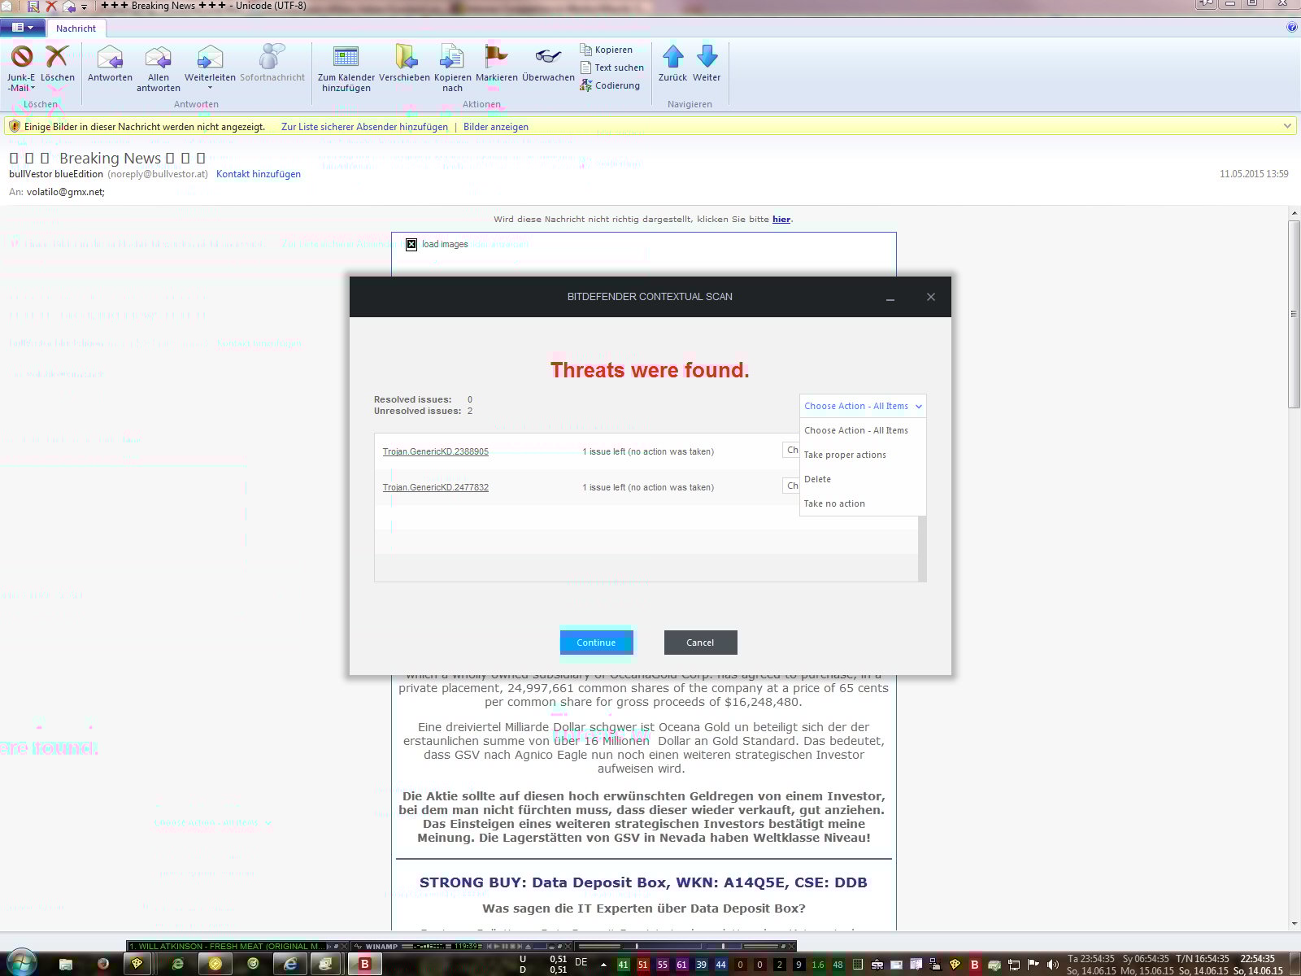Open the blue application menu button
This screenshot has height=976, width=1301.
pos(22,28)
